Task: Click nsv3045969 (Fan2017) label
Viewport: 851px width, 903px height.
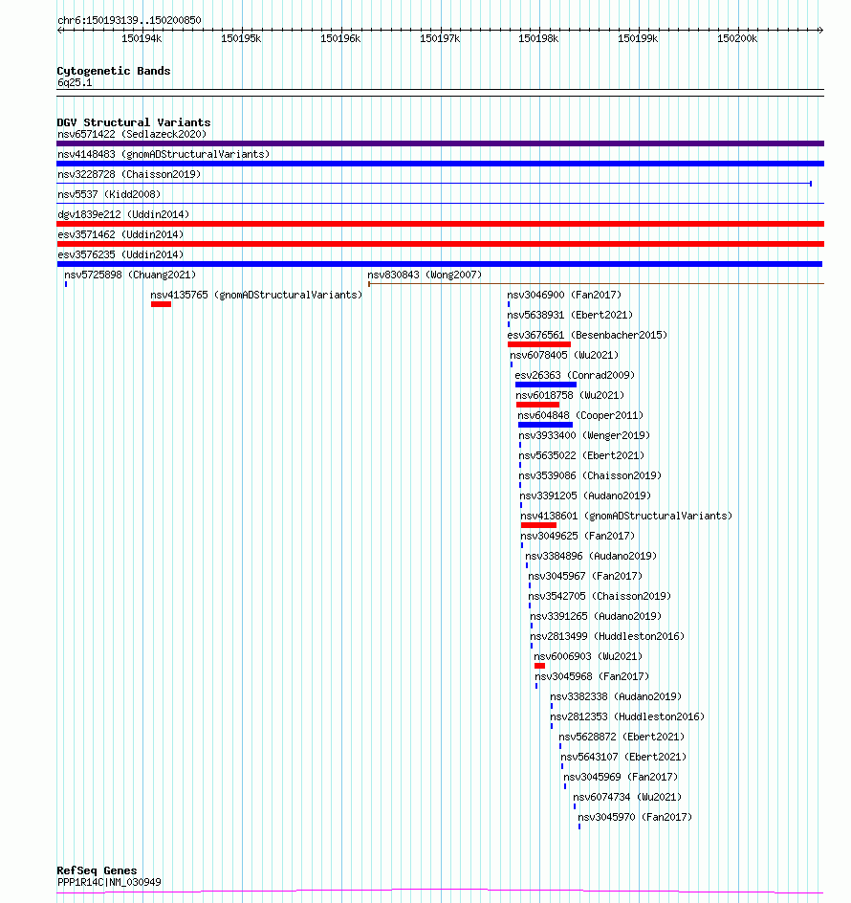Action: coord(621,779)
